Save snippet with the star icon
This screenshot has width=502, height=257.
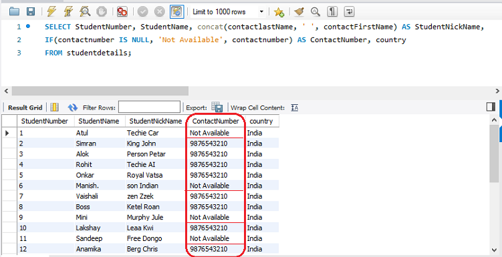279,12
